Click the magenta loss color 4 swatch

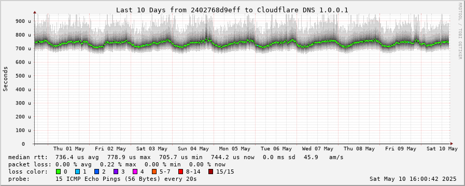135,172
